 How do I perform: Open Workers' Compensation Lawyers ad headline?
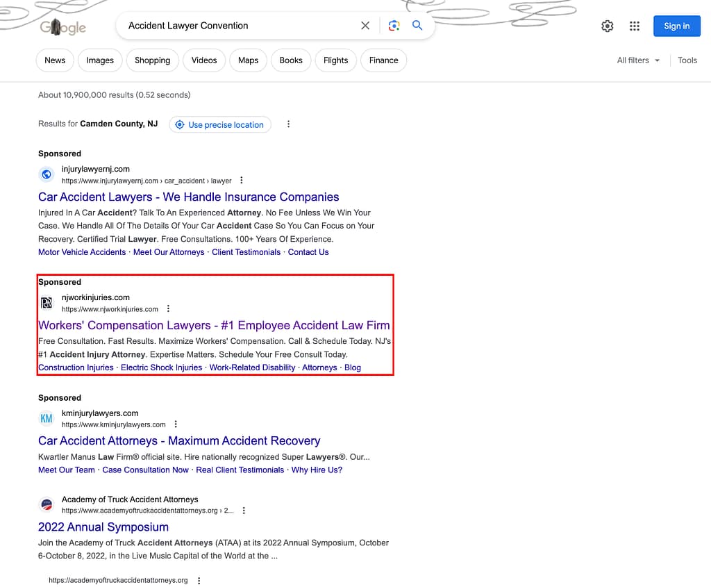pos(214,325)
